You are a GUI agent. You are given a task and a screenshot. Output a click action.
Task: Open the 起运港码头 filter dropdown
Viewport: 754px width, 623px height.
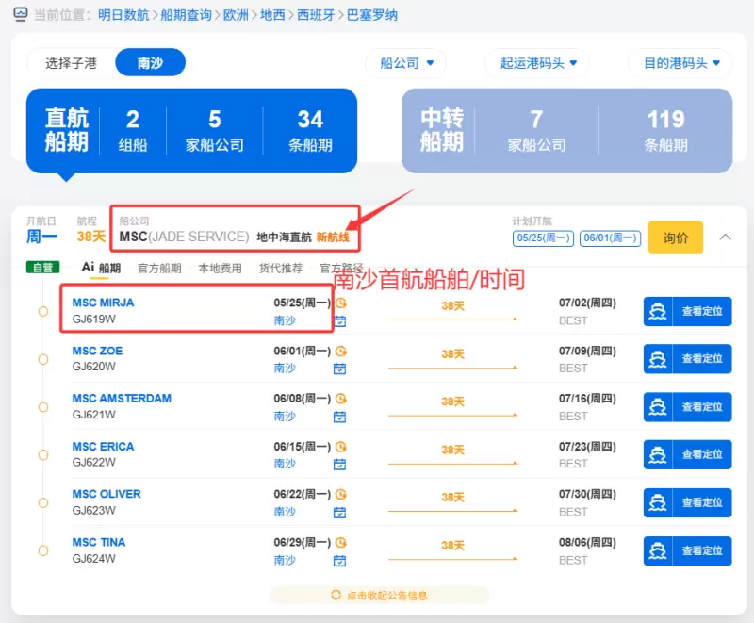click(x=537, y=63)
